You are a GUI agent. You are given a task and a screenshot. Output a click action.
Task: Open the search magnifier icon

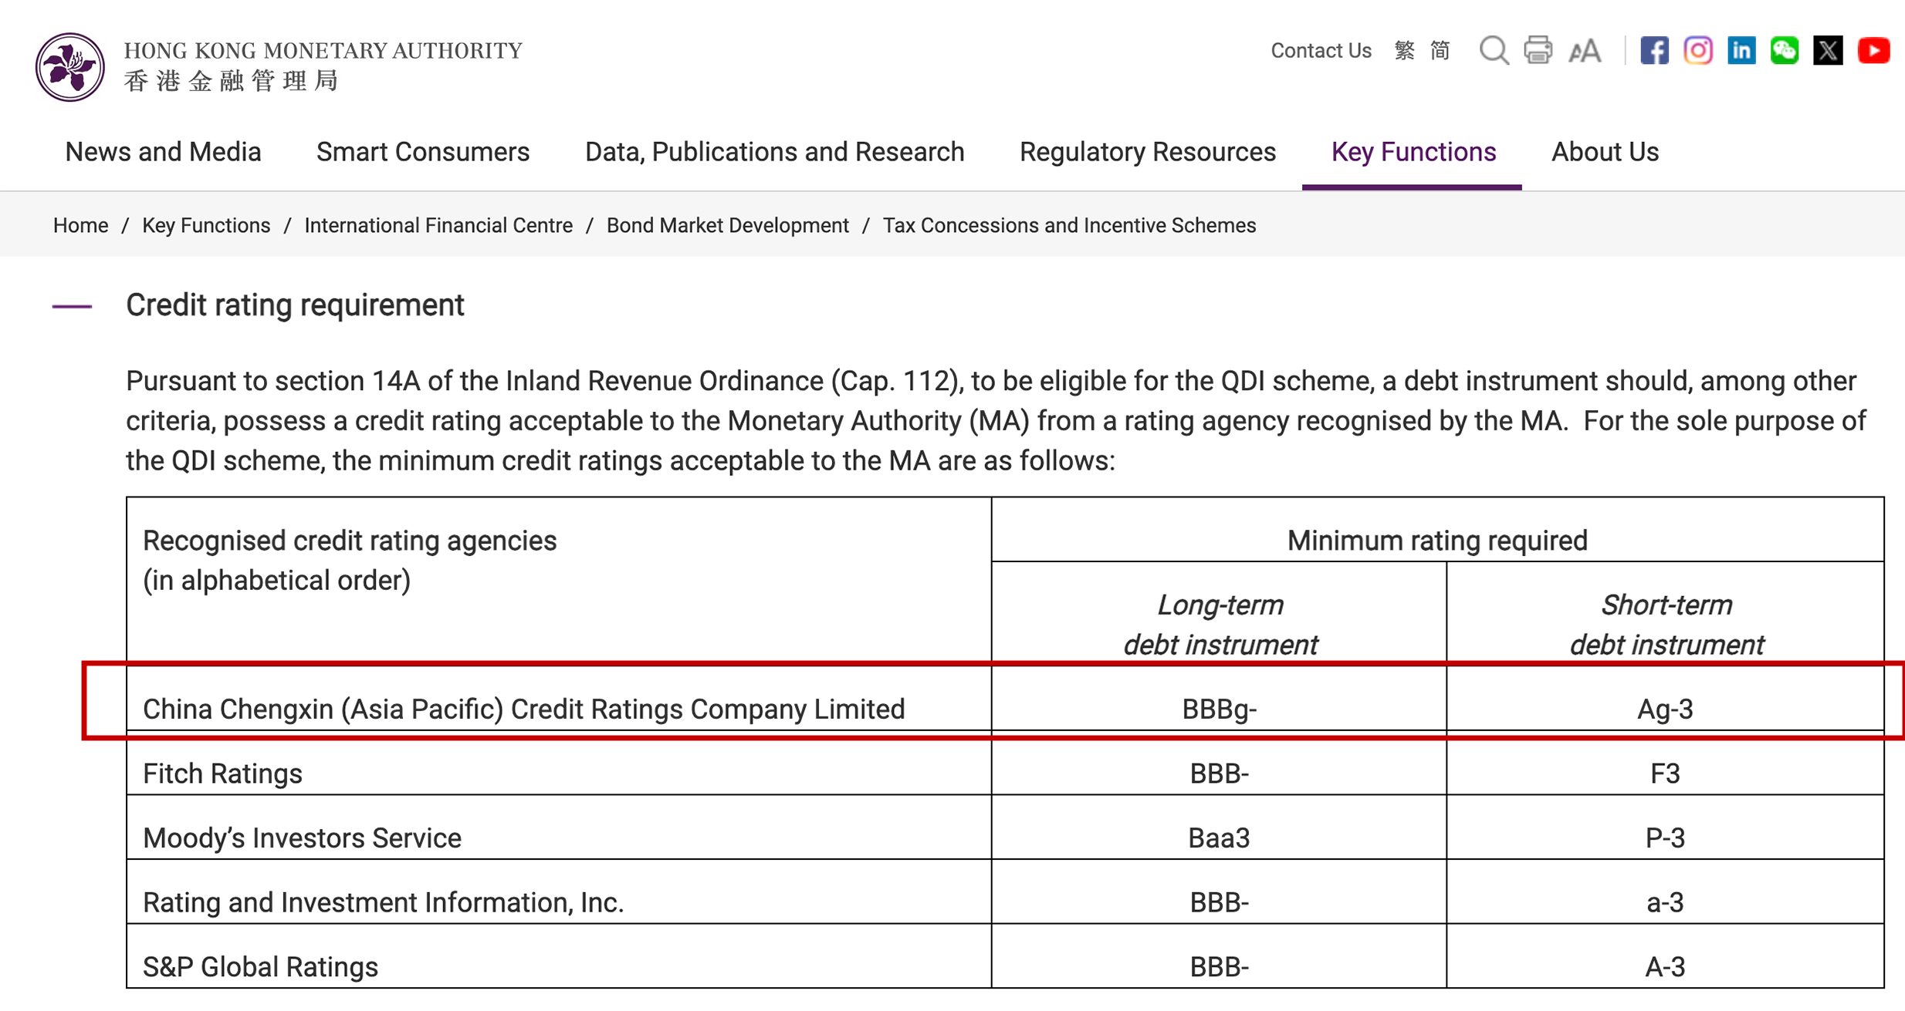[1494, 51]
